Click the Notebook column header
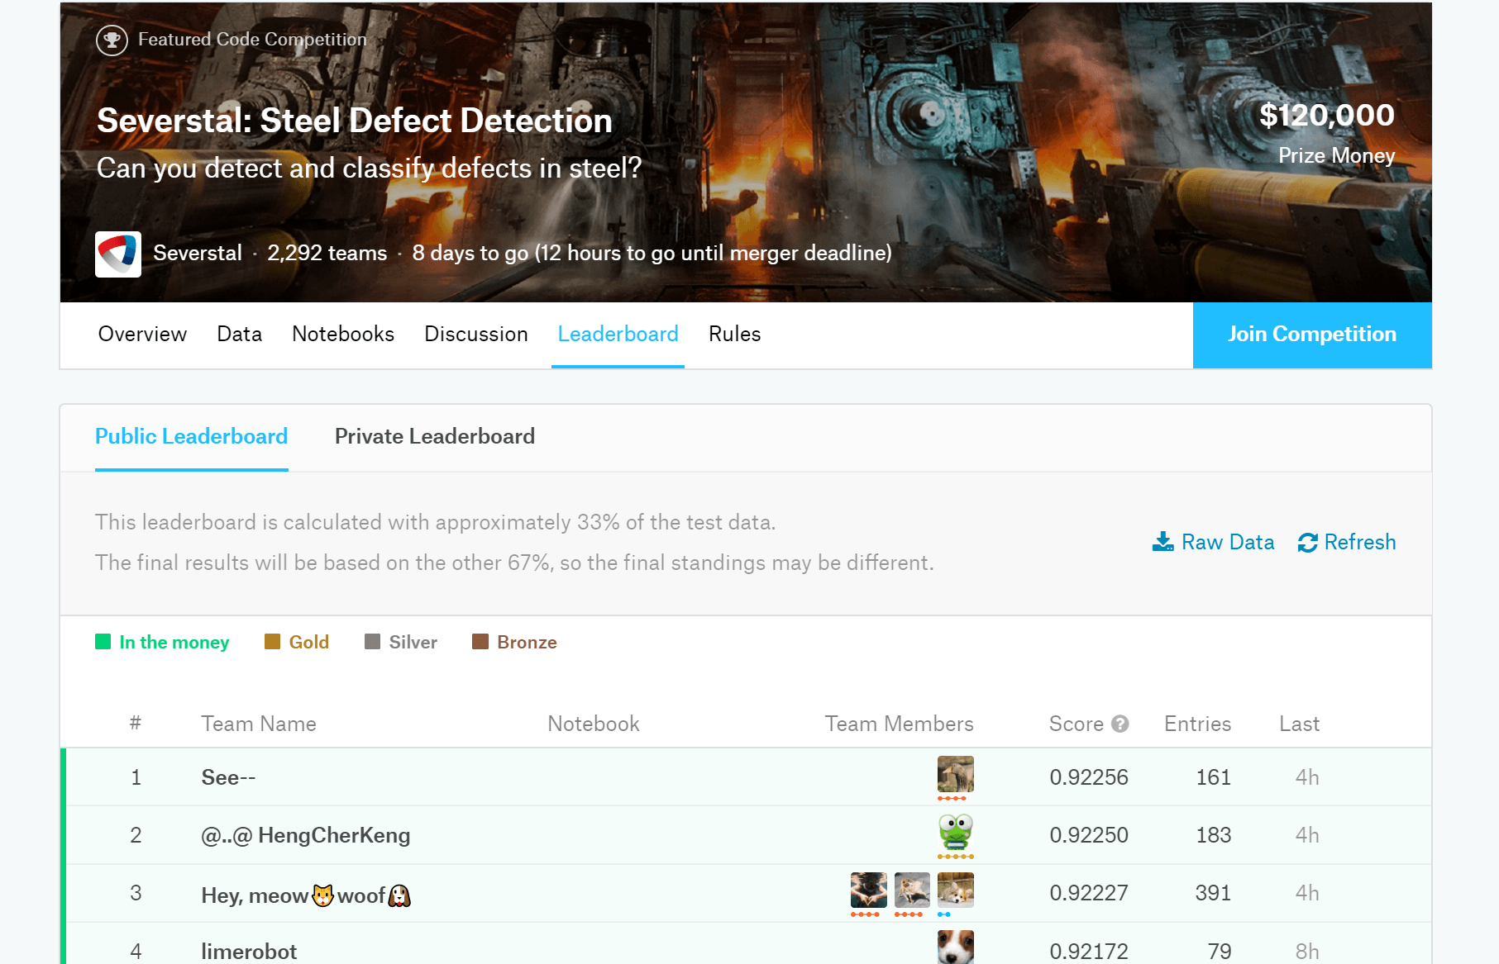Image resolution: width=1499 pixels, height=964 pixels. click(x=594, y=724)
